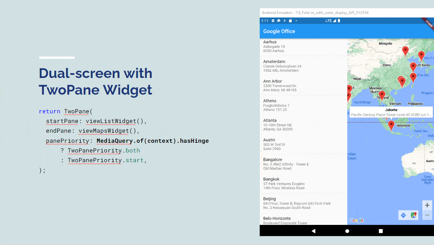
Task: Select the Aarhus office list item
Action: tap(304, 46)
